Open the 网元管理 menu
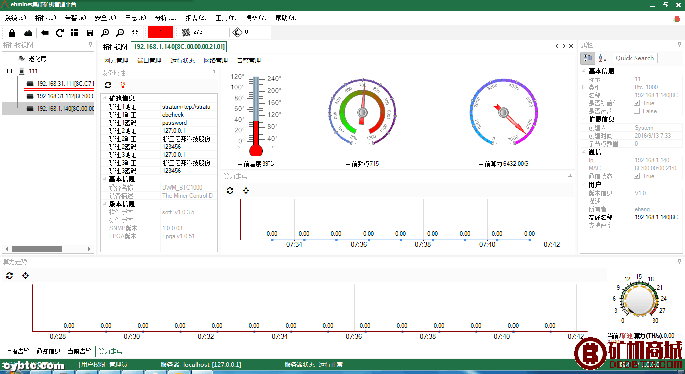Screen dimensions: 685x374 coord(116,61)
